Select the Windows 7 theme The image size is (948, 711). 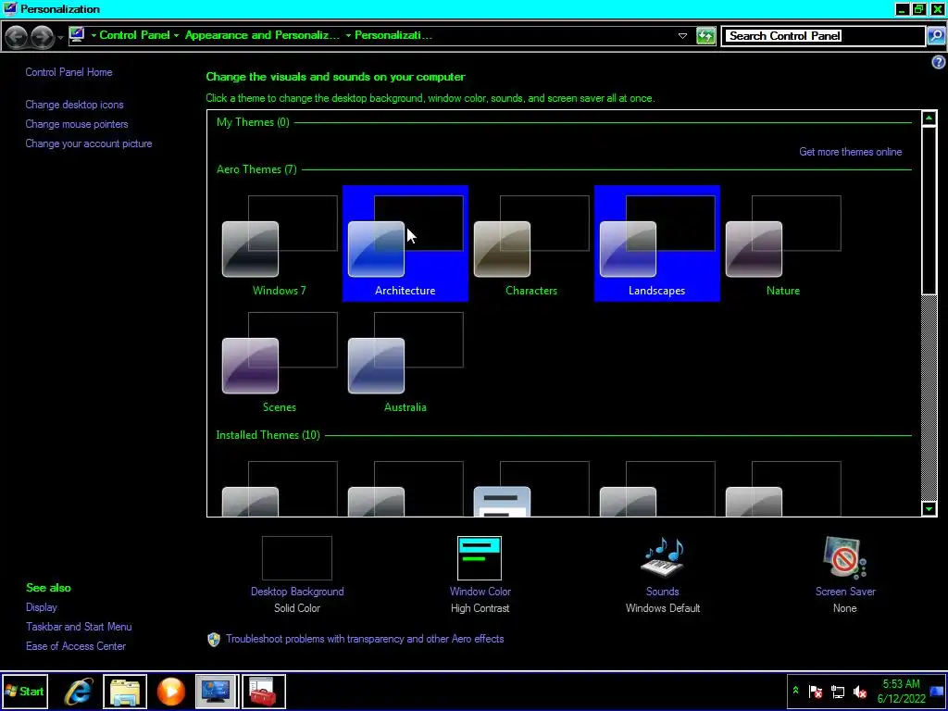point(280,243)
